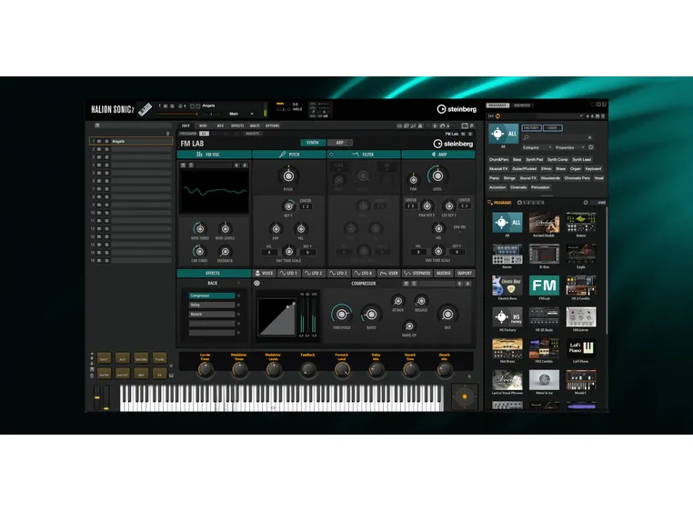The image size is (693, 511).
Task: Open the EDIT tab
Action: (186, 125)
